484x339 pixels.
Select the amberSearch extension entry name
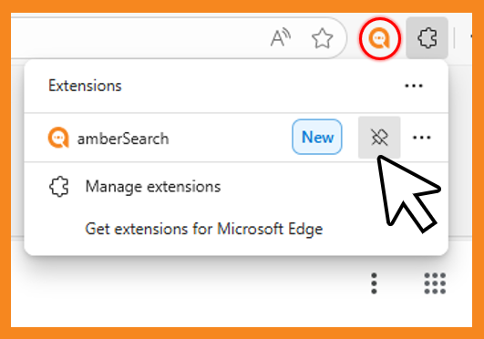tap(123, 139)
